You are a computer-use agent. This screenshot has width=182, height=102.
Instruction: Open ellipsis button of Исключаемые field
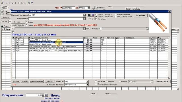84,19
